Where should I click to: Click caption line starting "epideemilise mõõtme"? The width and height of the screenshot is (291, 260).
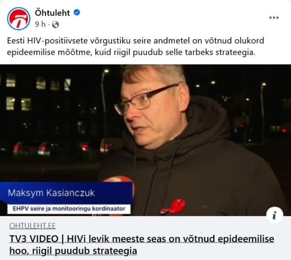[x=131, y=52]
